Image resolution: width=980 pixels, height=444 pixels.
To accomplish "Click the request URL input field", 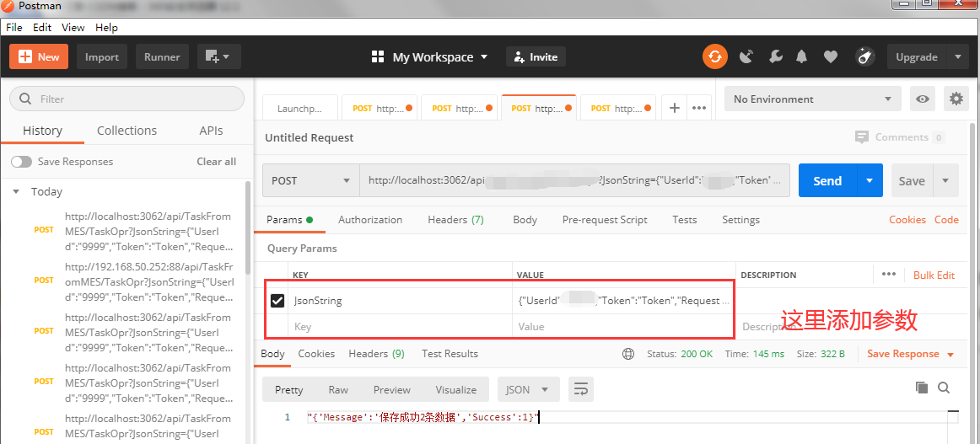I will click(575, 180).
